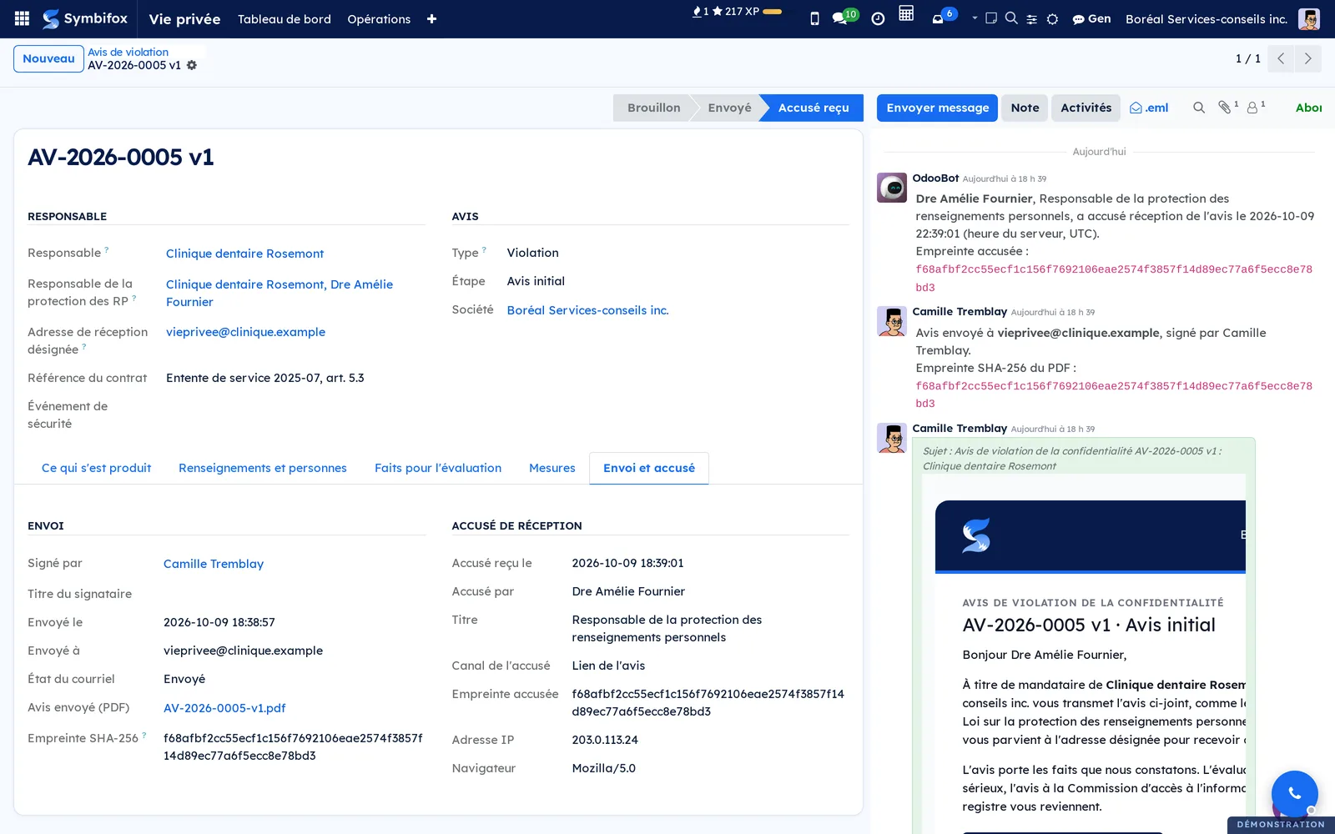Select the Envoyé status stage
This screenshot has width=1335, height=834.
pyautogui.click(x=729, y=108)
